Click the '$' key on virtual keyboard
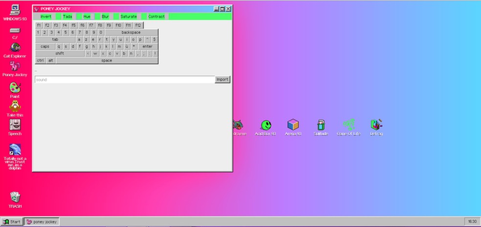Viewport: 481px width, 227px height. pos(154,39)
